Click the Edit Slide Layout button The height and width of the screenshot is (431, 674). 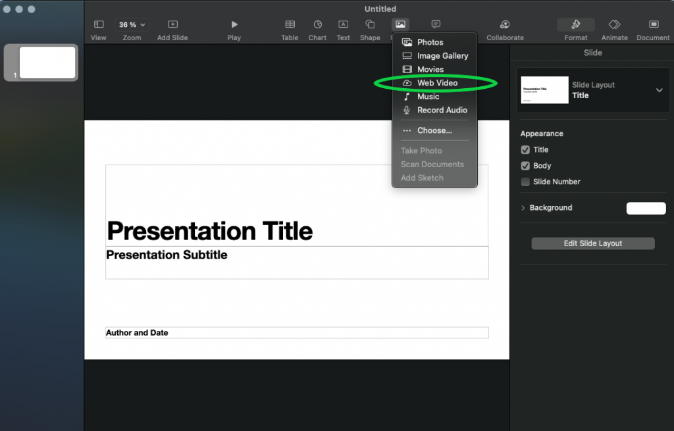(x=593, y=243)
